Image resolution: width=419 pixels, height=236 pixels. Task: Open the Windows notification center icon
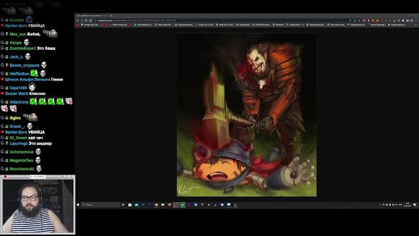click(x=414, y=205)
